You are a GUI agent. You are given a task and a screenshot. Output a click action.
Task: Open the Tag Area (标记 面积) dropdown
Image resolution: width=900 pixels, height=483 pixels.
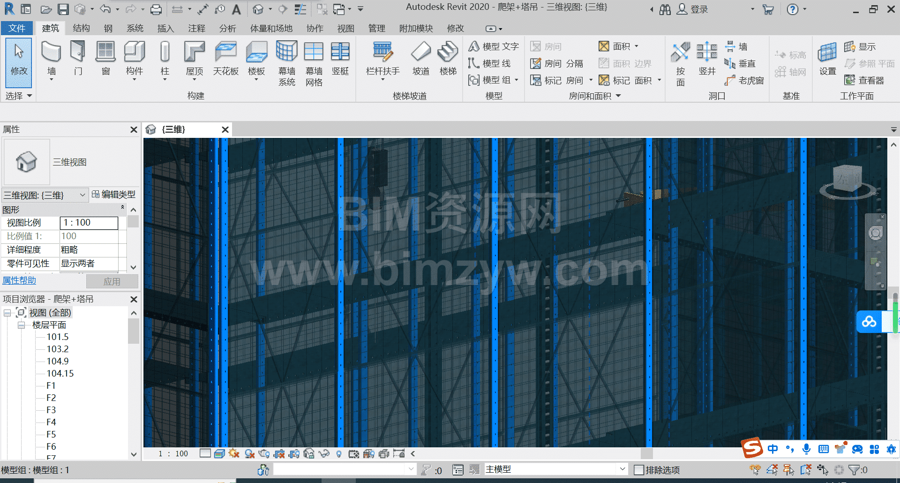[x=660, y=80]
